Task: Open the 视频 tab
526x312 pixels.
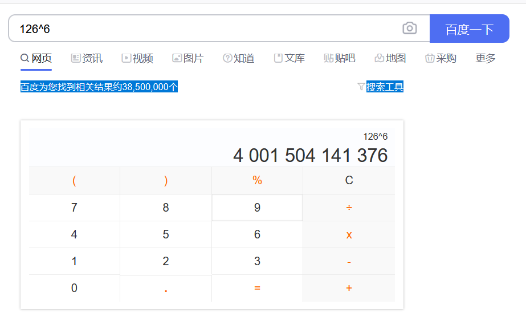Action: click(137, 58)
